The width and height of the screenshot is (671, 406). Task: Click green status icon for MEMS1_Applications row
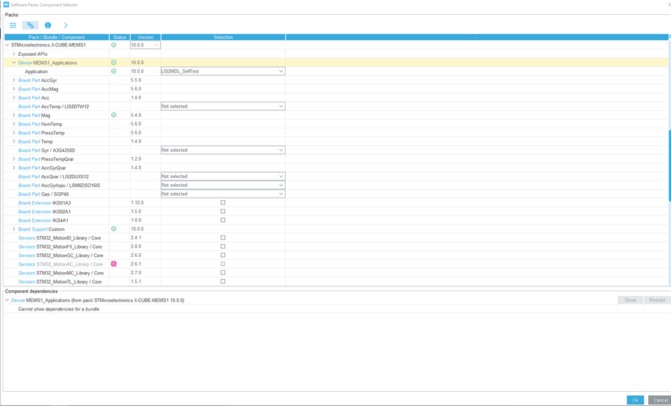click(114, 63)
